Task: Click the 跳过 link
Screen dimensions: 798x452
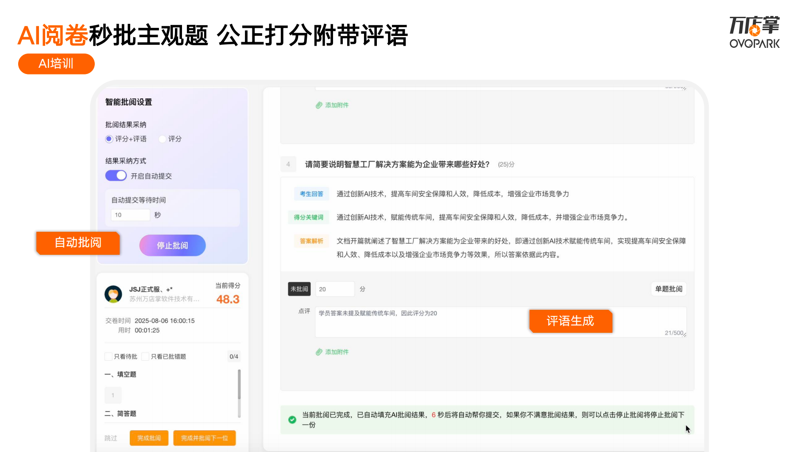Action: (111, 438)
